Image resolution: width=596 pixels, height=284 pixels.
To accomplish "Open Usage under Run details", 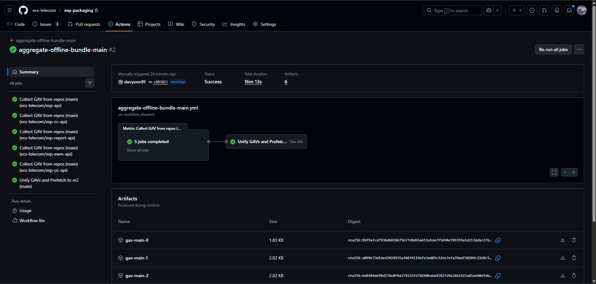I will pyautogui.click(x=25, y=211).
